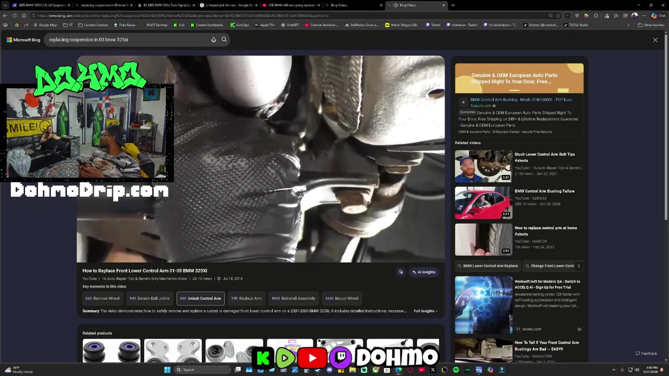
Task: Open Stuck Lower Control Arm Bolt Tips thumbnail
Action: tap(483, 166)
